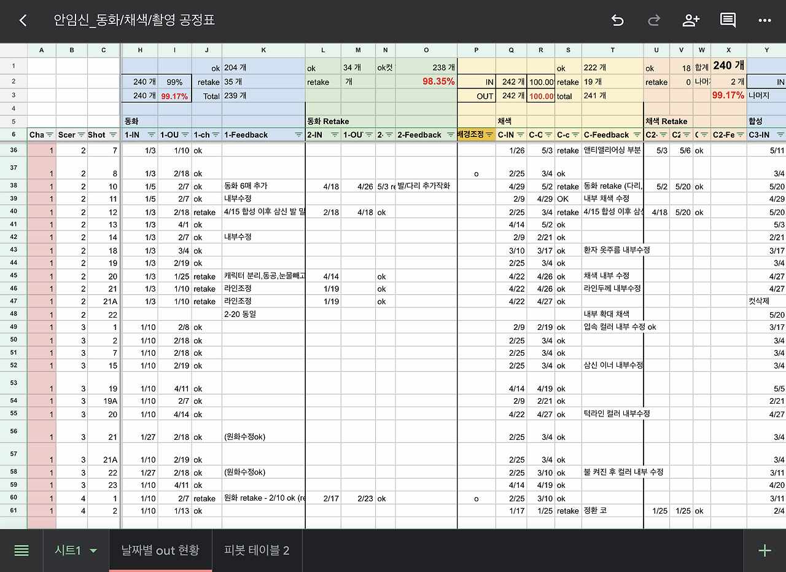Open the 2-IN column filter
This screenshot has height=572, width=786.
point(335,135)
